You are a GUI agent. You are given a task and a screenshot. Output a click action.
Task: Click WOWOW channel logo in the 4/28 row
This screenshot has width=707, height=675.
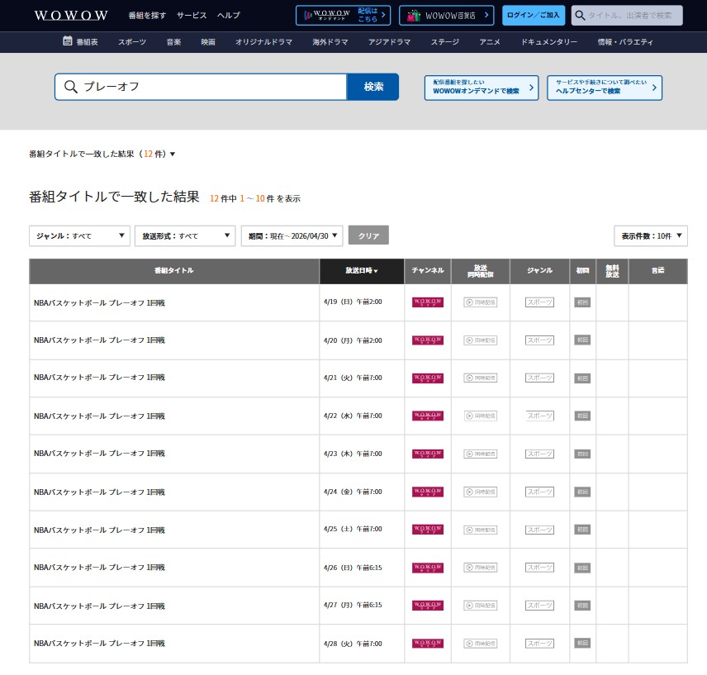coord(427,643)
